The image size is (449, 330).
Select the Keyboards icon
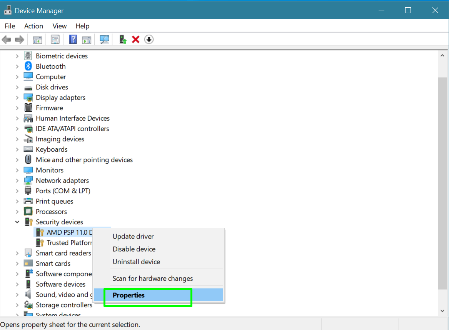tap(28, 149)
